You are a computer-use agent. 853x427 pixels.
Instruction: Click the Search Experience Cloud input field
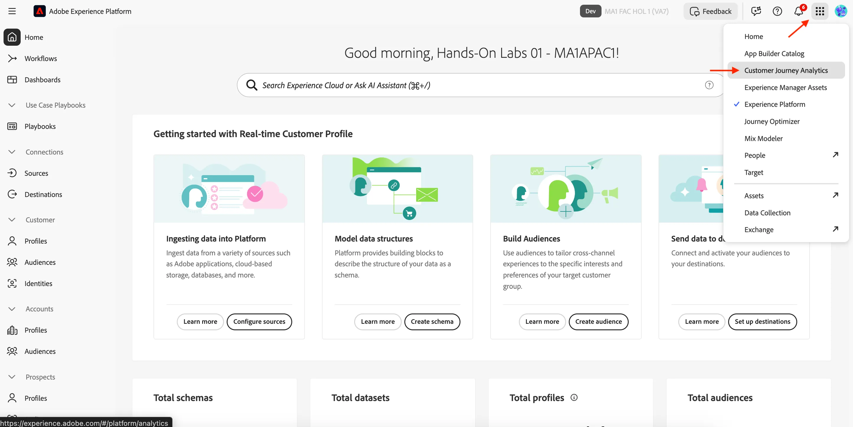pyautogui.click(x=480, y=85)
